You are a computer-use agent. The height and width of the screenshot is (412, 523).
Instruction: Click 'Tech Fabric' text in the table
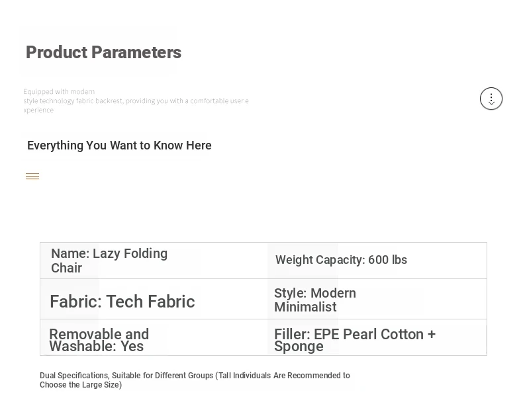point(150,302)
